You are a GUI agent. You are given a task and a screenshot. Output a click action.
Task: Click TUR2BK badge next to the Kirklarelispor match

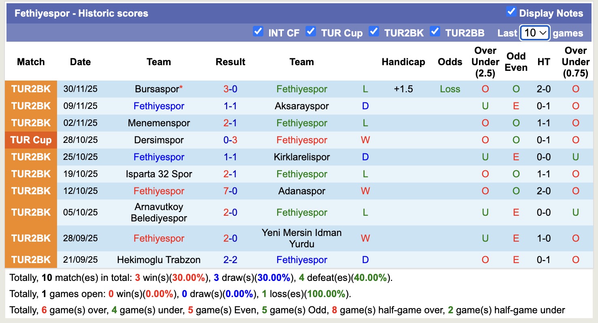tap(30, 157)
